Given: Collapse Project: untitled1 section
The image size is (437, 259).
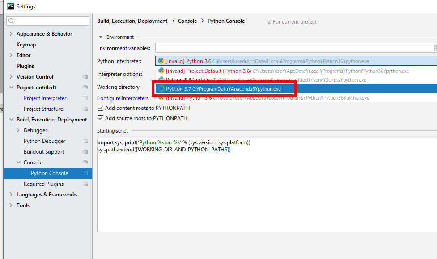Looking at the screenshot, I should 11,88.
